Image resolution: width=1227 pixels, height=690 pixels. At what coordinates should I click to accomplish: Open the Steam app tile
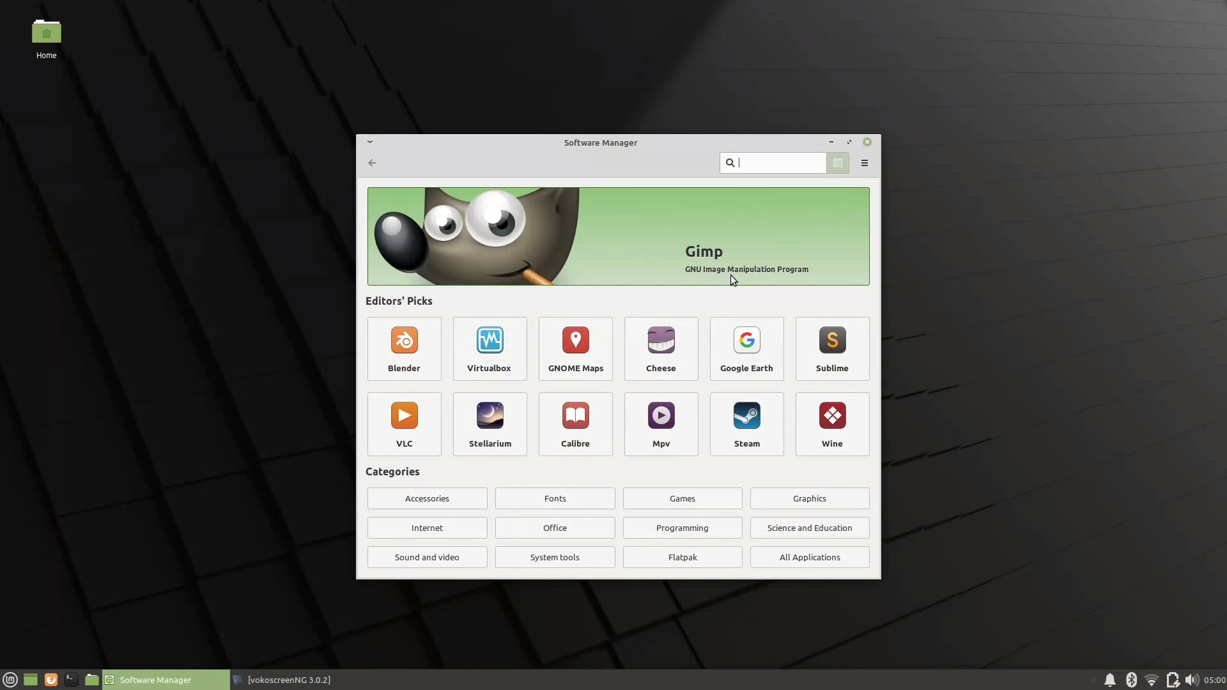pyautogui.click(x=746, y=424)
